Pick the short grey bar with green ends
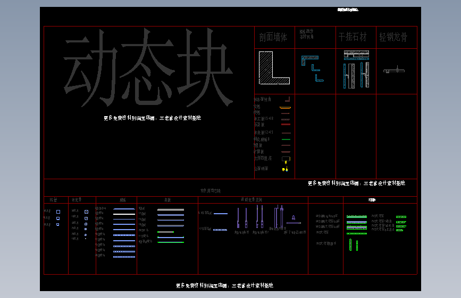The image size is (461, 298). point(166,232)
